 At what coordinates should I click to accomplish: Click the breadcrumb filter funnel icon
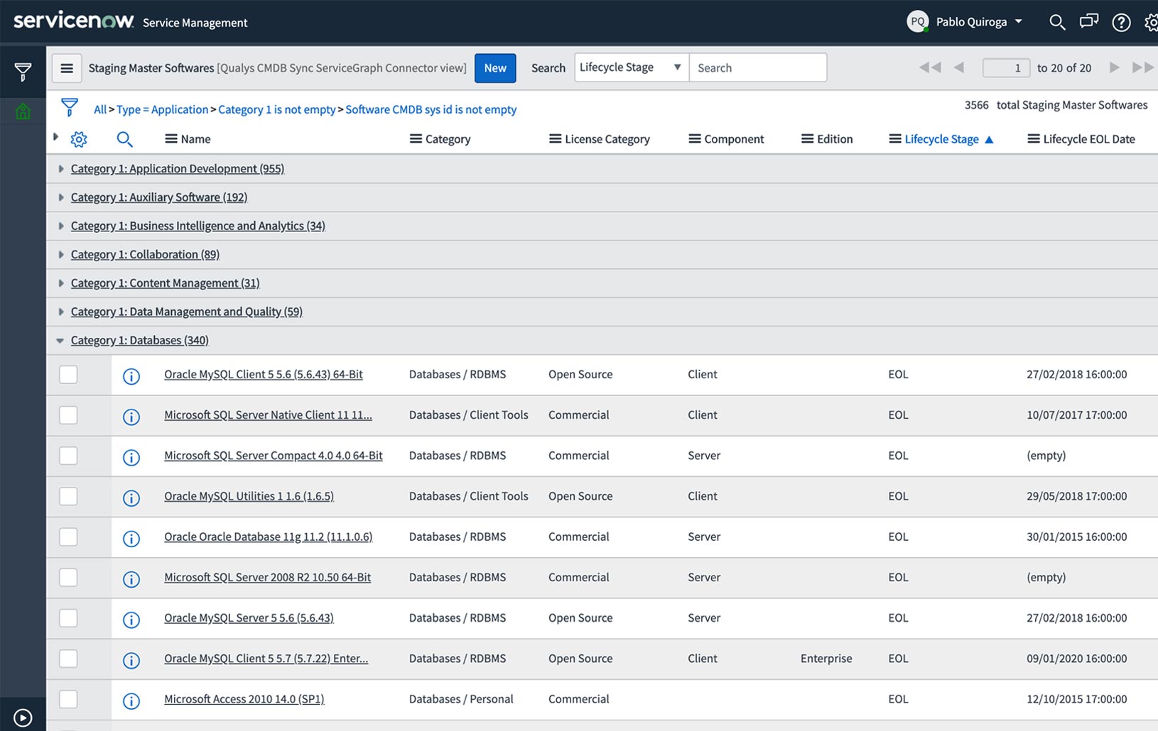(x=70, y=108)
